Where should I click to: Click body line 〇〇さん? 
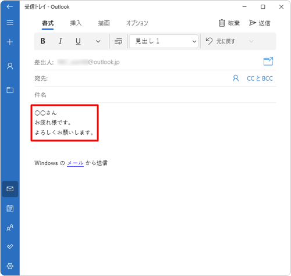click(x=45, y=113)
